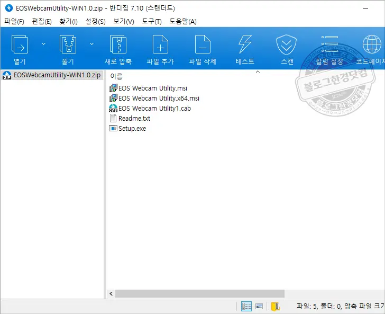
Task: Open the 편집(E) menu
Action: tap(42, 22)
